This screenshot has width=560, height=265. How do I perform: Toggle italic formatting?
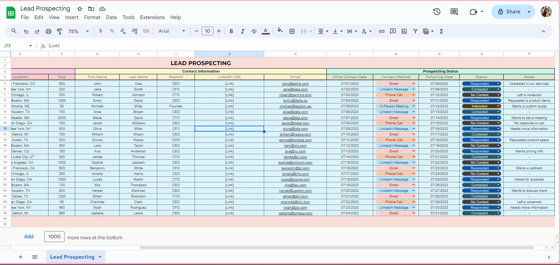242,31
